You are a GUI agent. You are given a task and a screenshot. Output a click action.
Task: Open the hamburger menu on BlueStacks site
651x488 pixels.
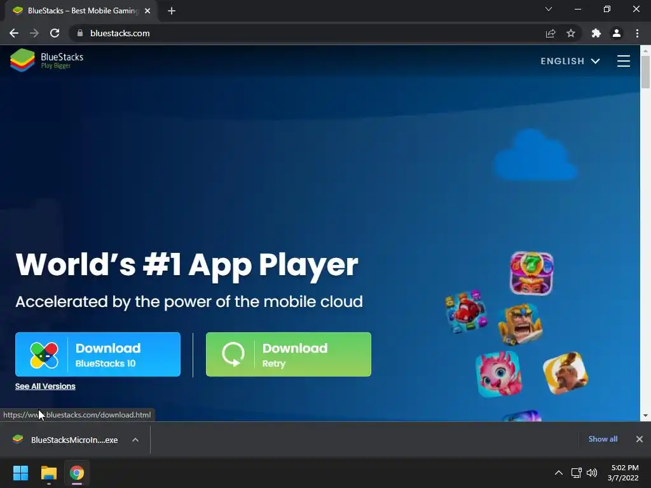623,61
